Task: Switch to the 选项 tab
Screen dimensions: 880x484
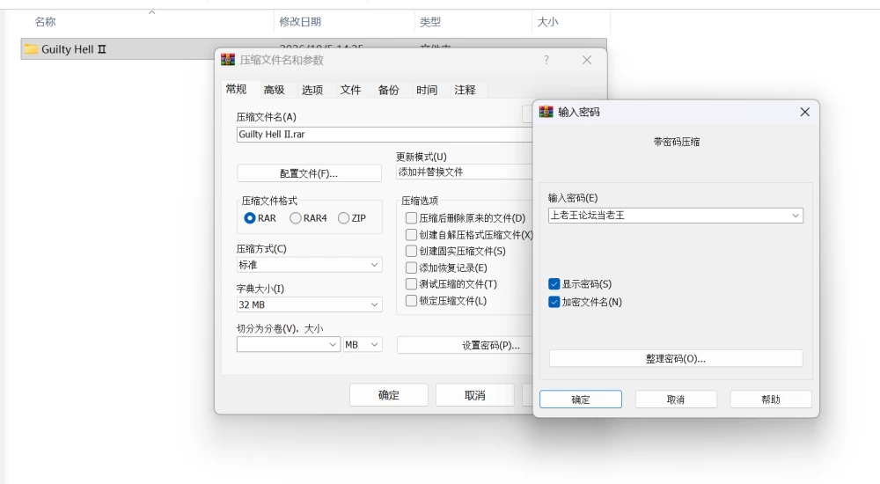Action: (x=312, y=90)
